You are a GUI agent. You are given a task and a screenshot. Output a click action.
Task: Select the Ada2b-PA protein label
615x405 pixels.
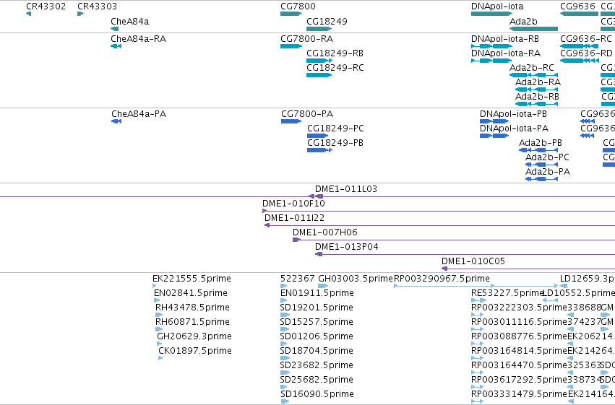pyautogui.click(x=548, y=172)
